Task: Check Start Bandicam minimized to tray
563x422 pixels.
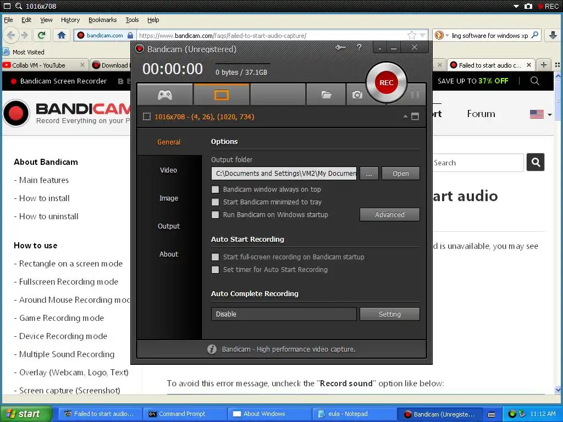Action: [215, 202]
